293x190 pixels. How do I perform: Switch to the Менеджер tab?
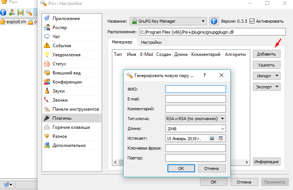tap(122, 42)
